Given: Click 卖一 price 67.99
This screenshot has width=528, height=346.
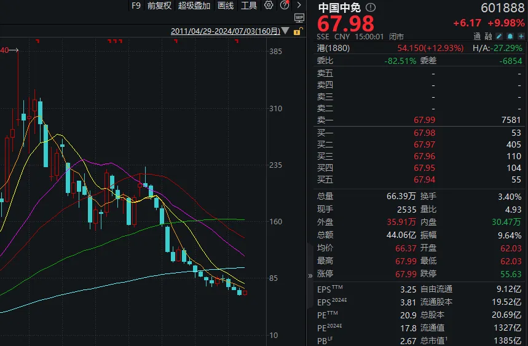Looking at the screenshot, I should [424, 120].
